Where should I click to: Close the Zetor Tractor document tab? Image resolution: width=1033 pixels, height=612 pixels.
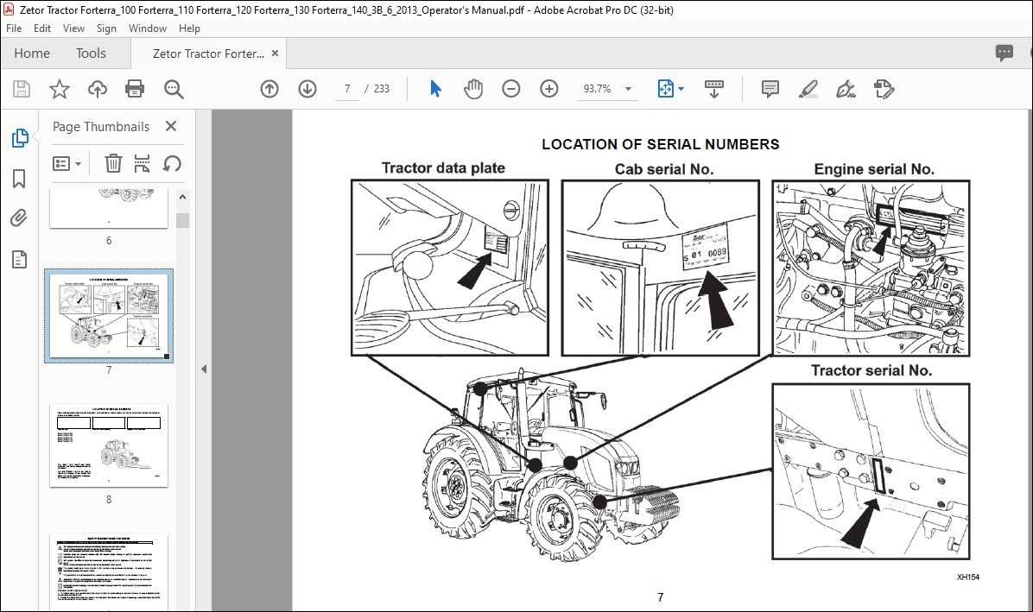275,54
